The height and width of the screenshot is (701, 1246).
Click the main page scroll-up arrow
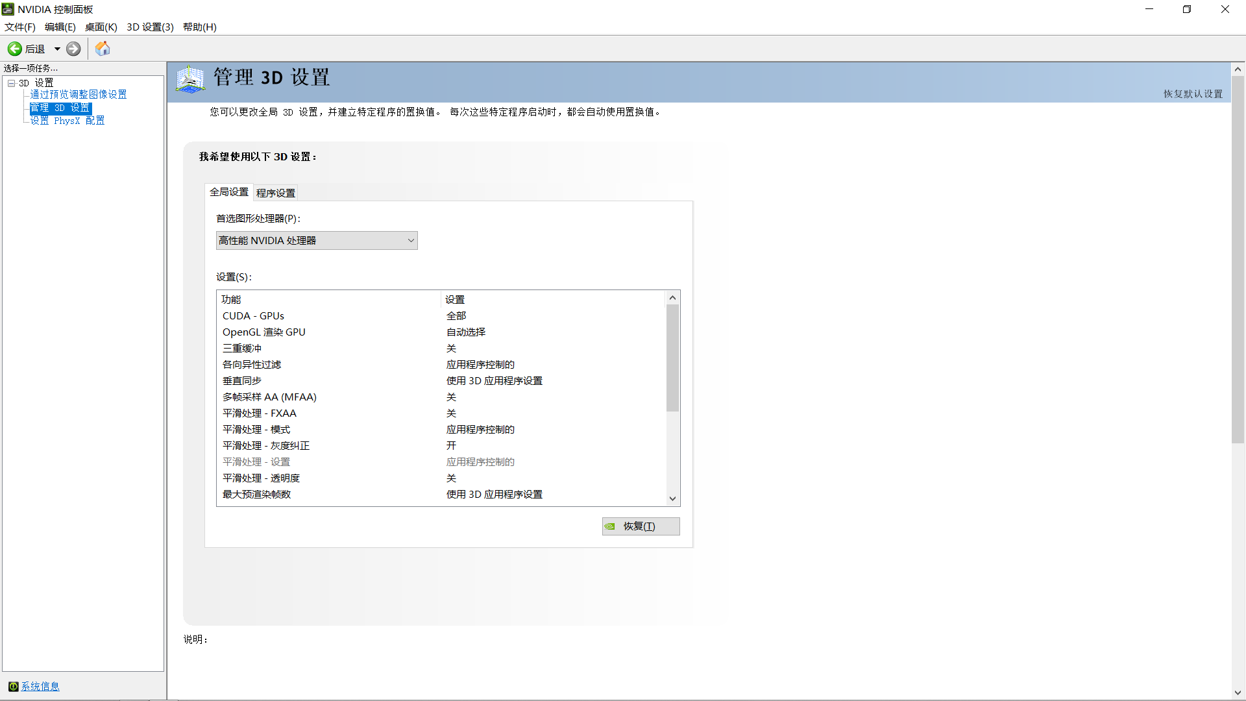(x=1238, y=69)
